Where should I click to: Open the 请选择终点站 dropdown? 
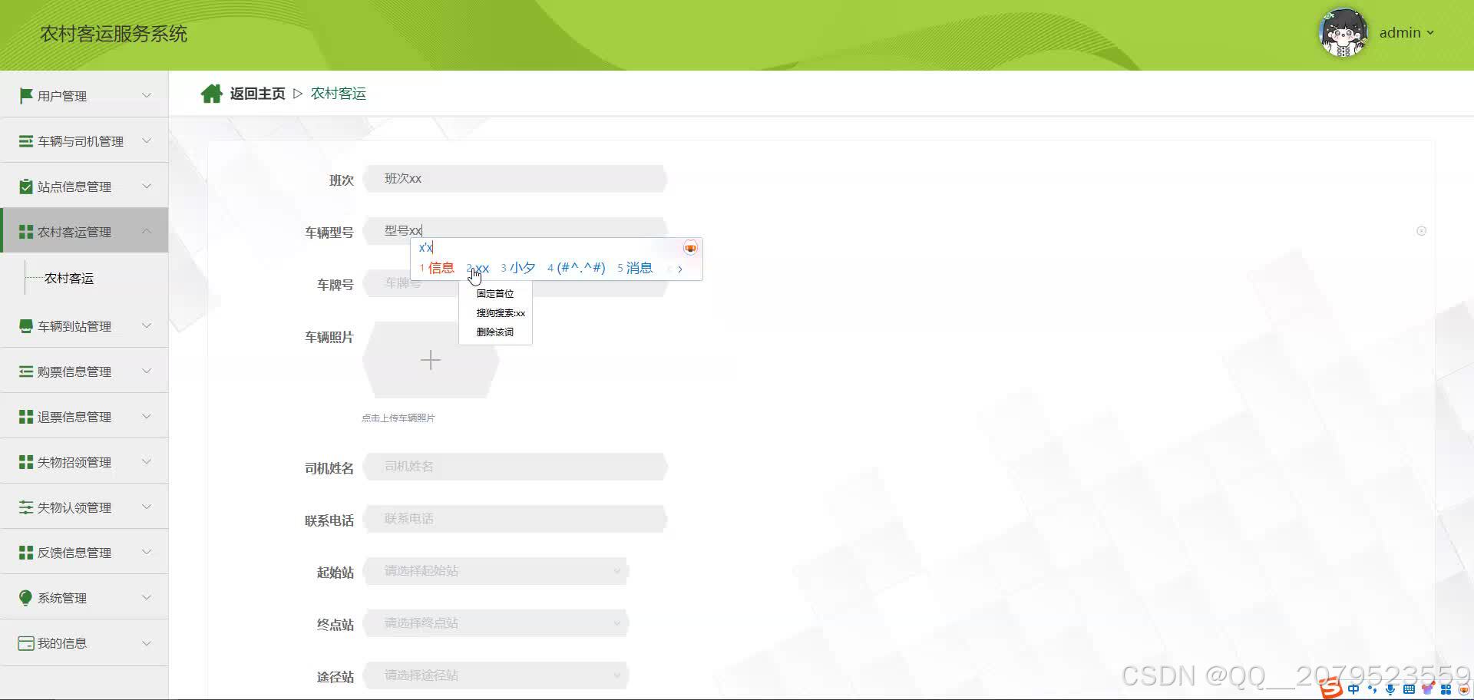coord(496,623)
